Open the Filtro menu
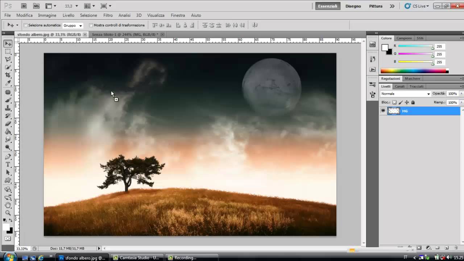Viewport: 464px width, 261px height. [108, 15]
